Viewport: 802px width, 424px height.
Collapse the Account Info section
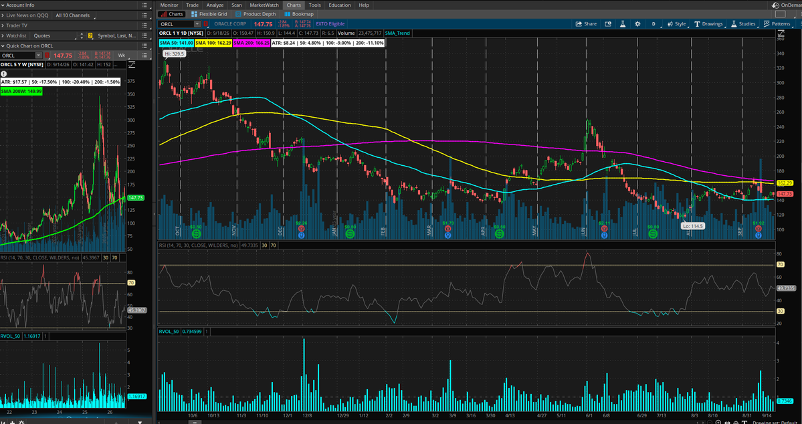3,5
